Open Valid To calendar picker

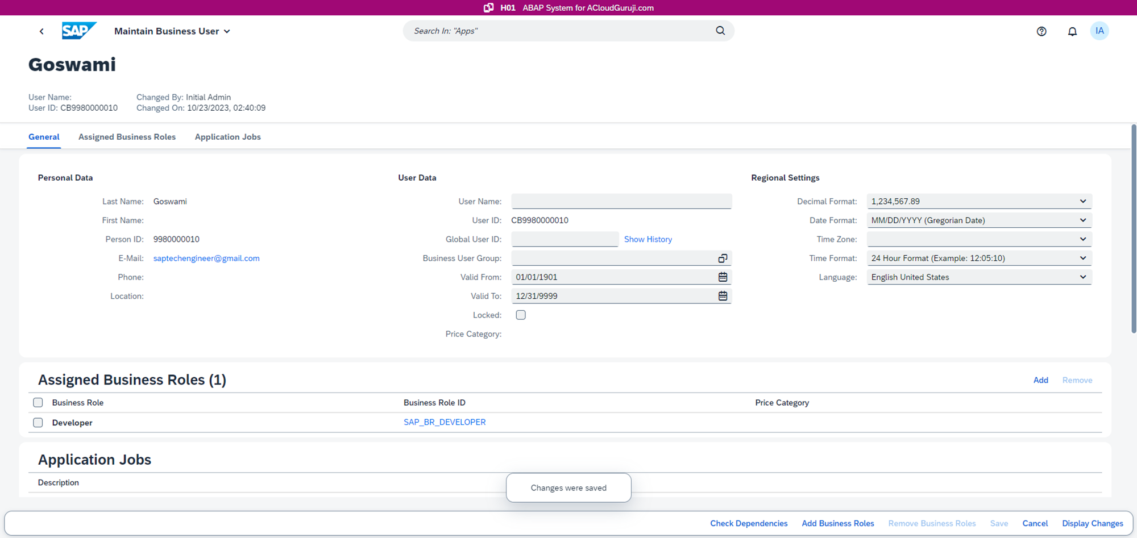[723, 296]
